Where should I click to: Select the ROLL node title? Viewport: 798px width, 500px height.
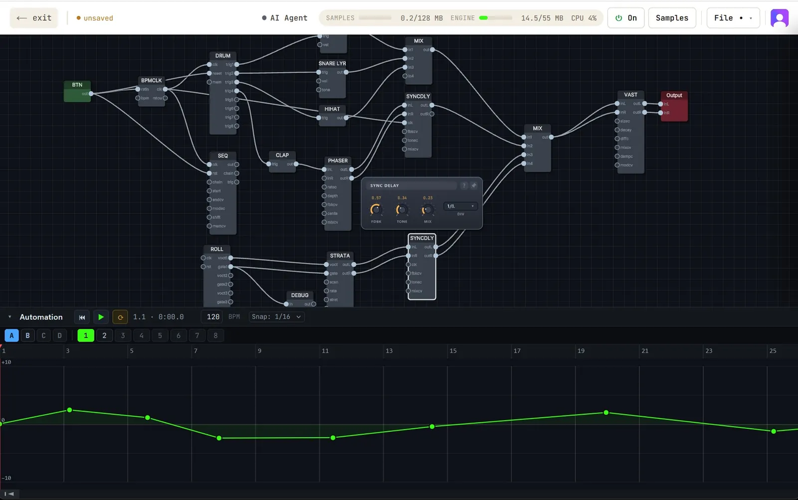(217, 249)
